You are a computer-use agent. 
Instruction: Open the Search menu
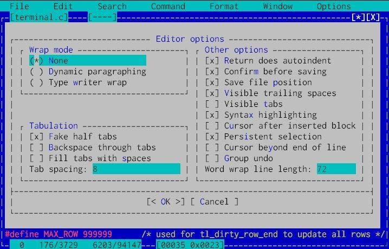click(112, 6)
